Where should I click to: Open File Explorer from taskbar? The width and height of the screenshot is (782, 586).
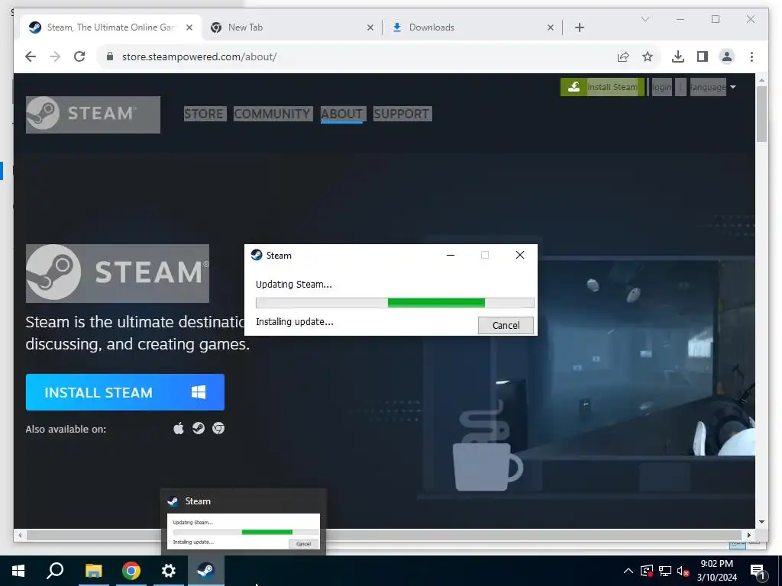coord(93,571)
